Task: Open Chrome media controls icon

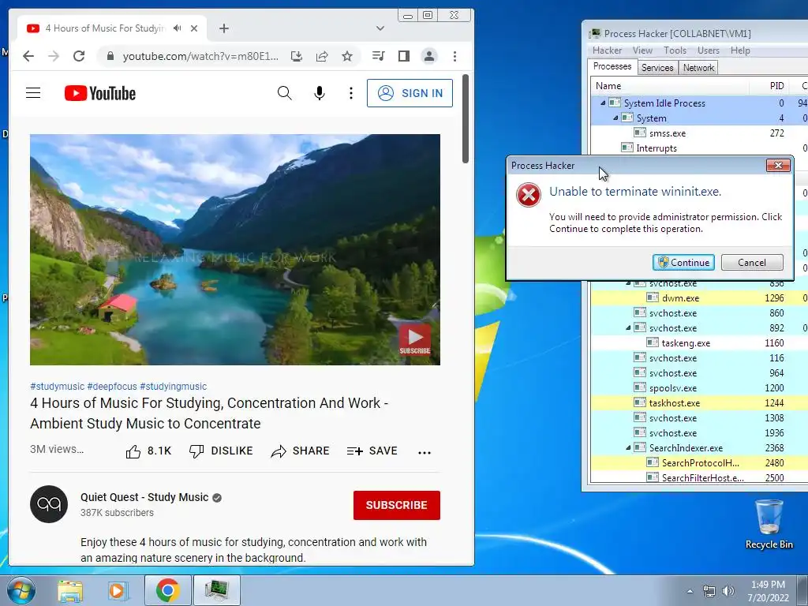Action: [x=378, y=56]
